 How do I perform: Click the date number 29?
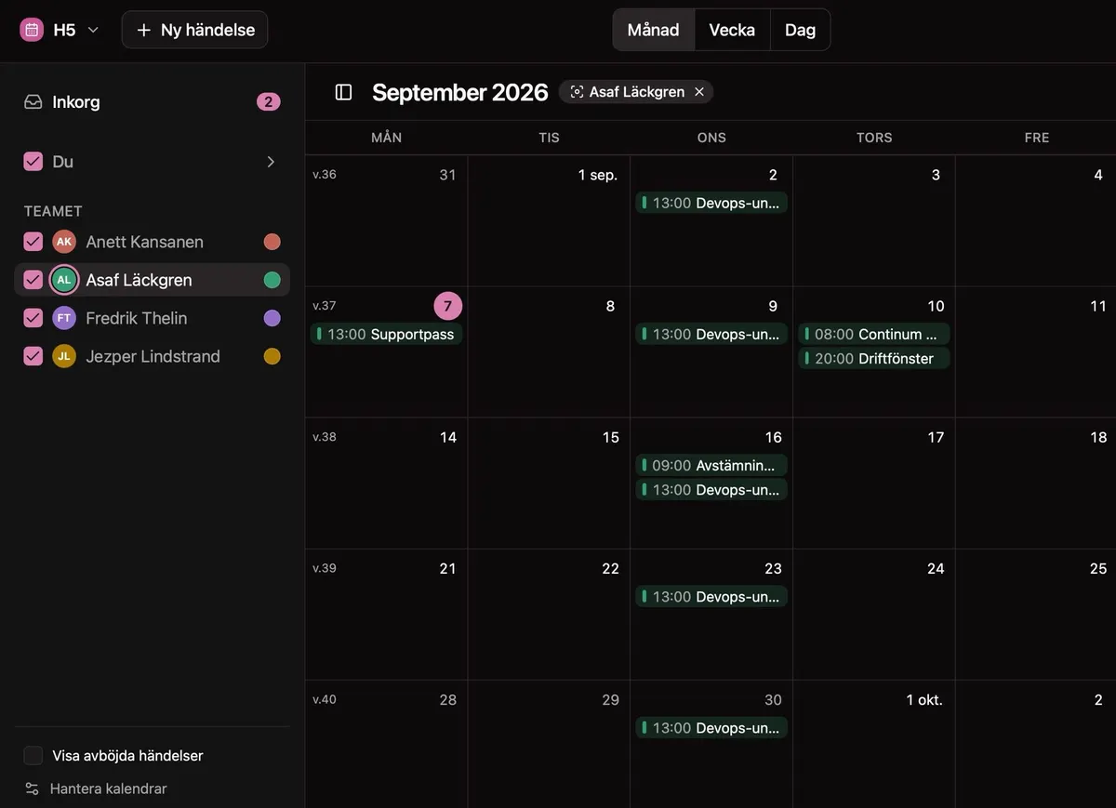click(610, 700)
